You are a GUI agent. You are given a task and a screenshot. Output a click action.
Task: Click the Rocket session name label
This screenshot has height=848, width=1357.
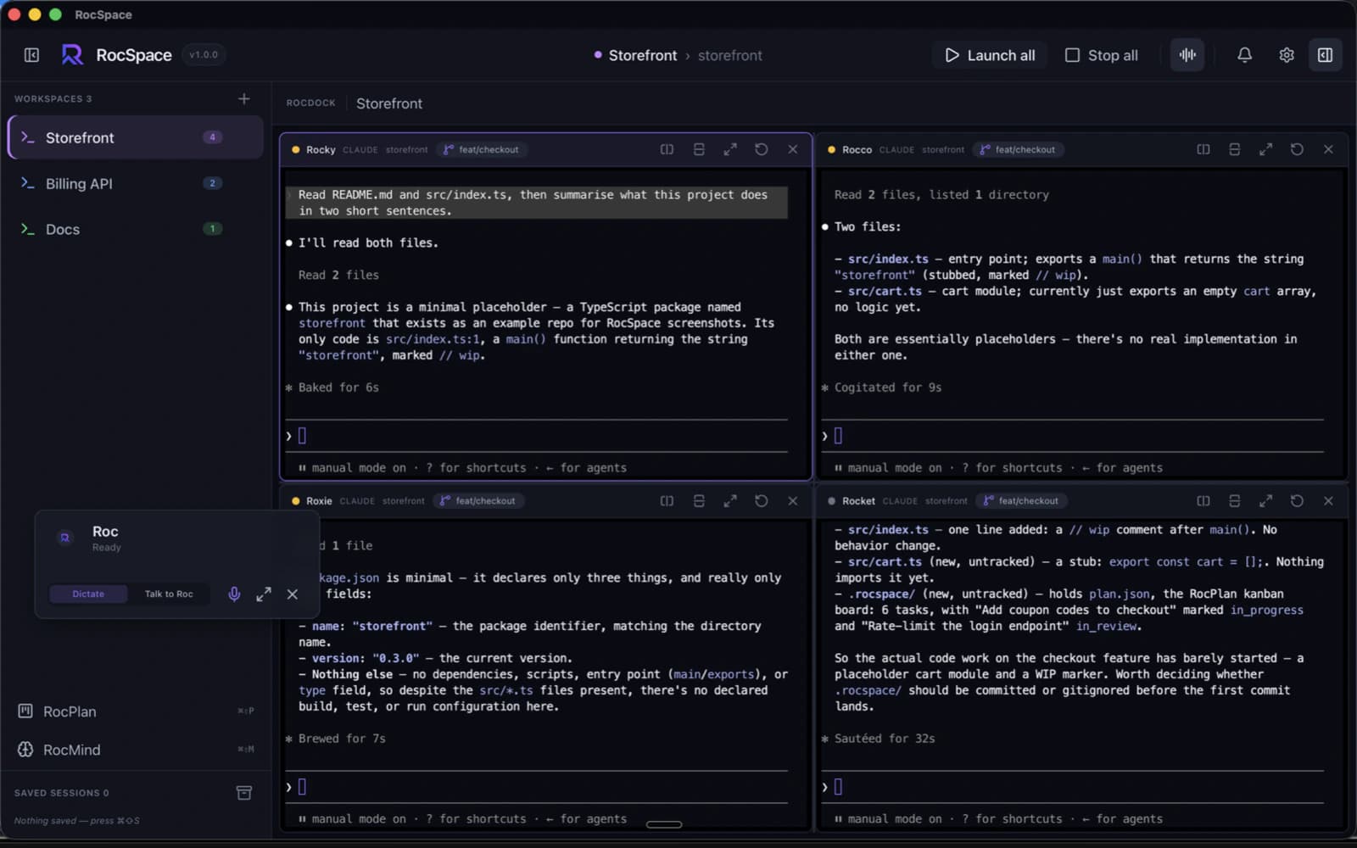[858, 501]
